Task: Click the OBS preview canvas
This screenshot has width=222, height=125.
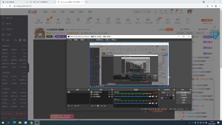Action: click(x=129, y=64)
